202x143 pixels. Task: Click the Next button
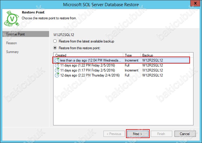138,134
